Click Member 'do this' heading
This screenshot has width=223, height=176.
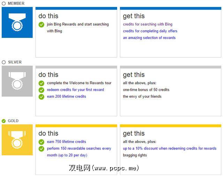click(48, 16)
